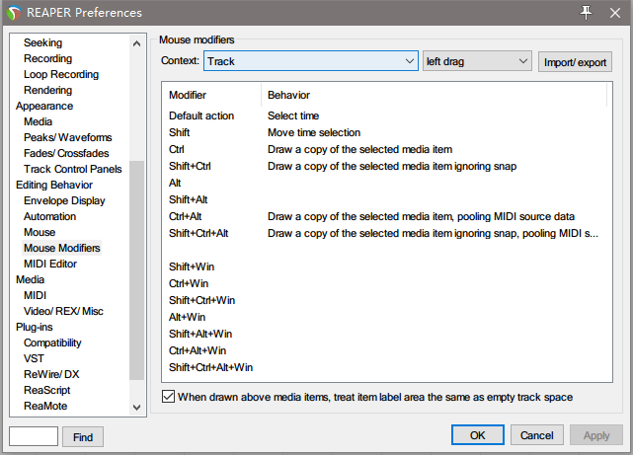Click the pin window icon
633x455 pixels.
[x=586, y=13]
